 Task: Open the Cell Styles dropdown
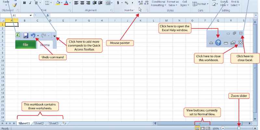pyautogui.click(x=185, y=3)
